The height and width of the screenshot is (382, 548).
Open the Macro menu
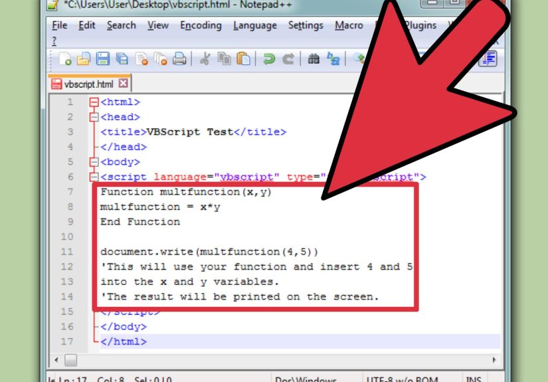pyautogui.click(x=349, y=25)
